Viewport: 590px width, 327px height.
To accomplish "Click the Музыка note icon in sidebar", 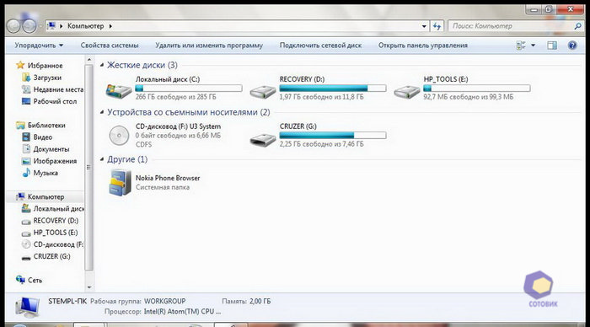I will point(26,173).
